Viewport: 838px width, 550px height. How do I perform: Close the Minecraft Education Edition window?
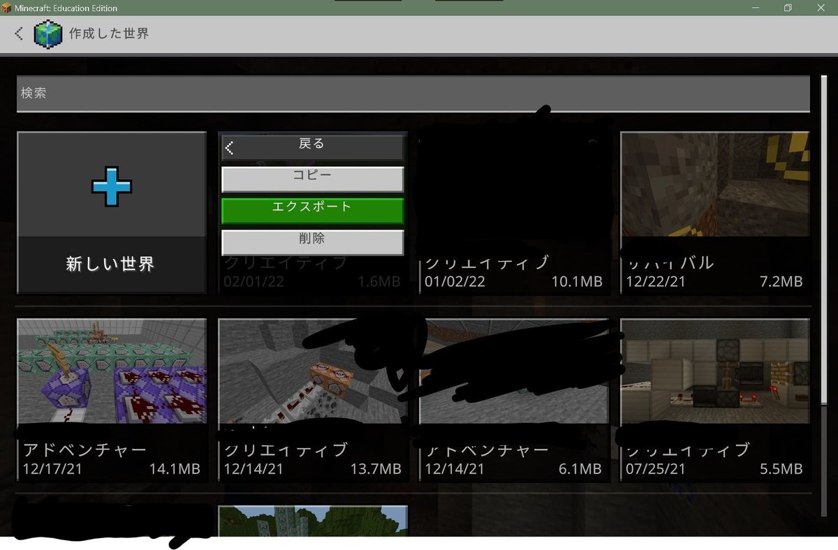click(x=821, y=8)
